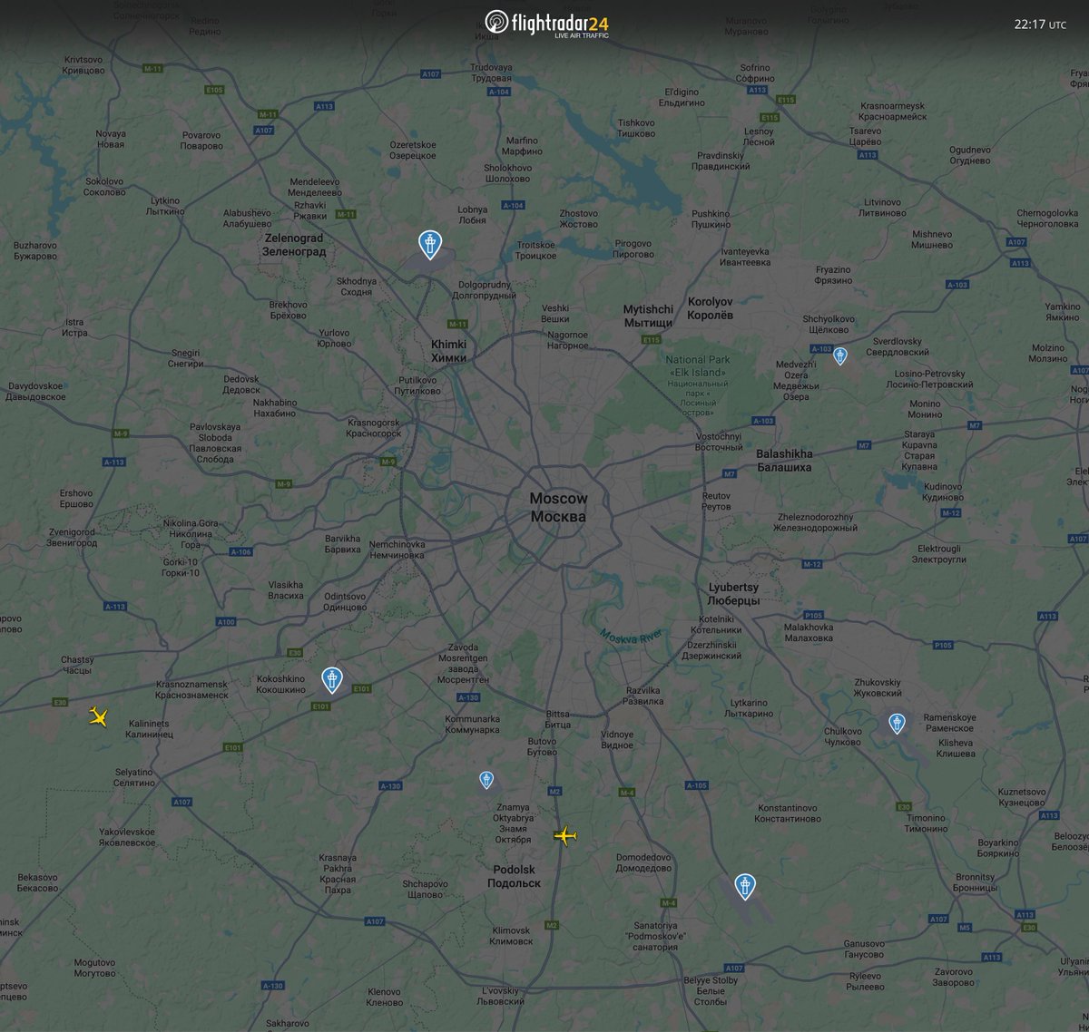The image size is (1089, 1032).
Task: Click the Chernogolovka town label
Action: pyautogui.click(x=1047, y=218)
